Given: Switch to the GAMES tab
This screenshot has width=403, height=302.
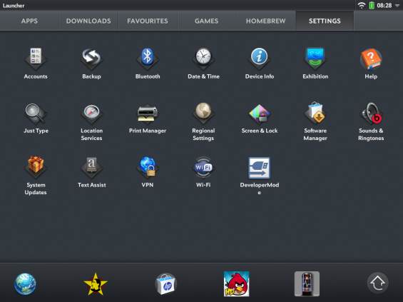Looking at the screenshot, I should [206, 21].
